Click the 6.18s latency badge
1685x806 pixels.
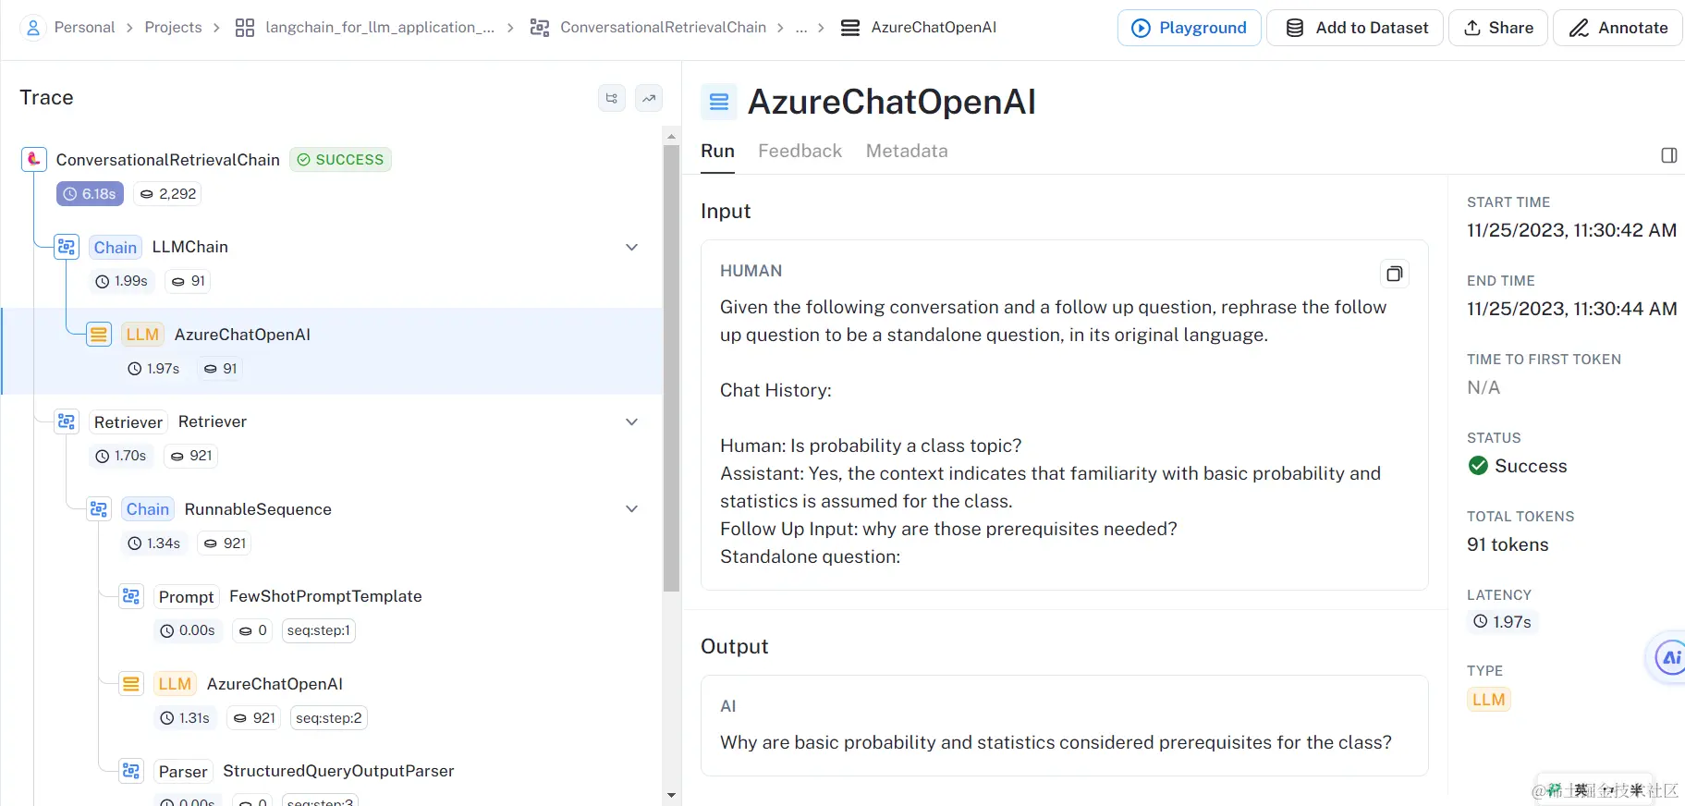[x=90, y=194]
